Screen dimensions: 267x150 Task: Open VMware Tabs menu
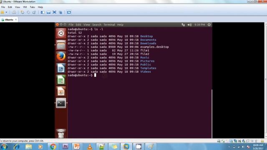[33, 7]
